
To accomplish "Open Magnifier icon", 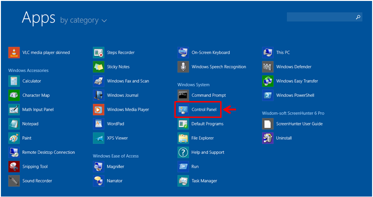I will pyautogui.click(x=99, y=167).
